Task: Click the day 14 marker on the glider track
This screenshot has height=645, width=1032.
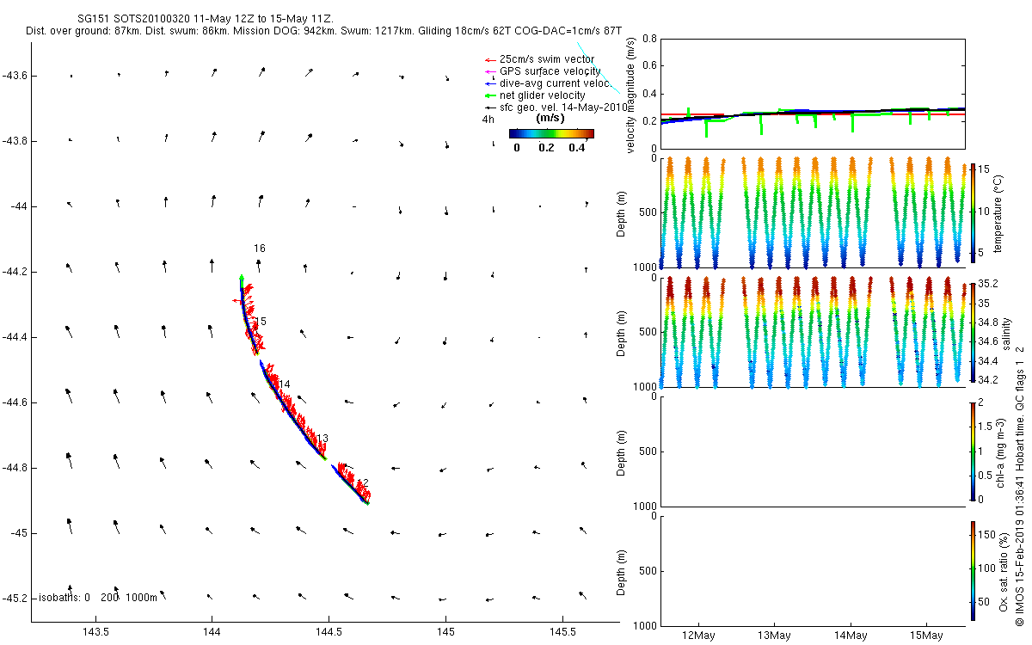Action: (x=285, y=384)
